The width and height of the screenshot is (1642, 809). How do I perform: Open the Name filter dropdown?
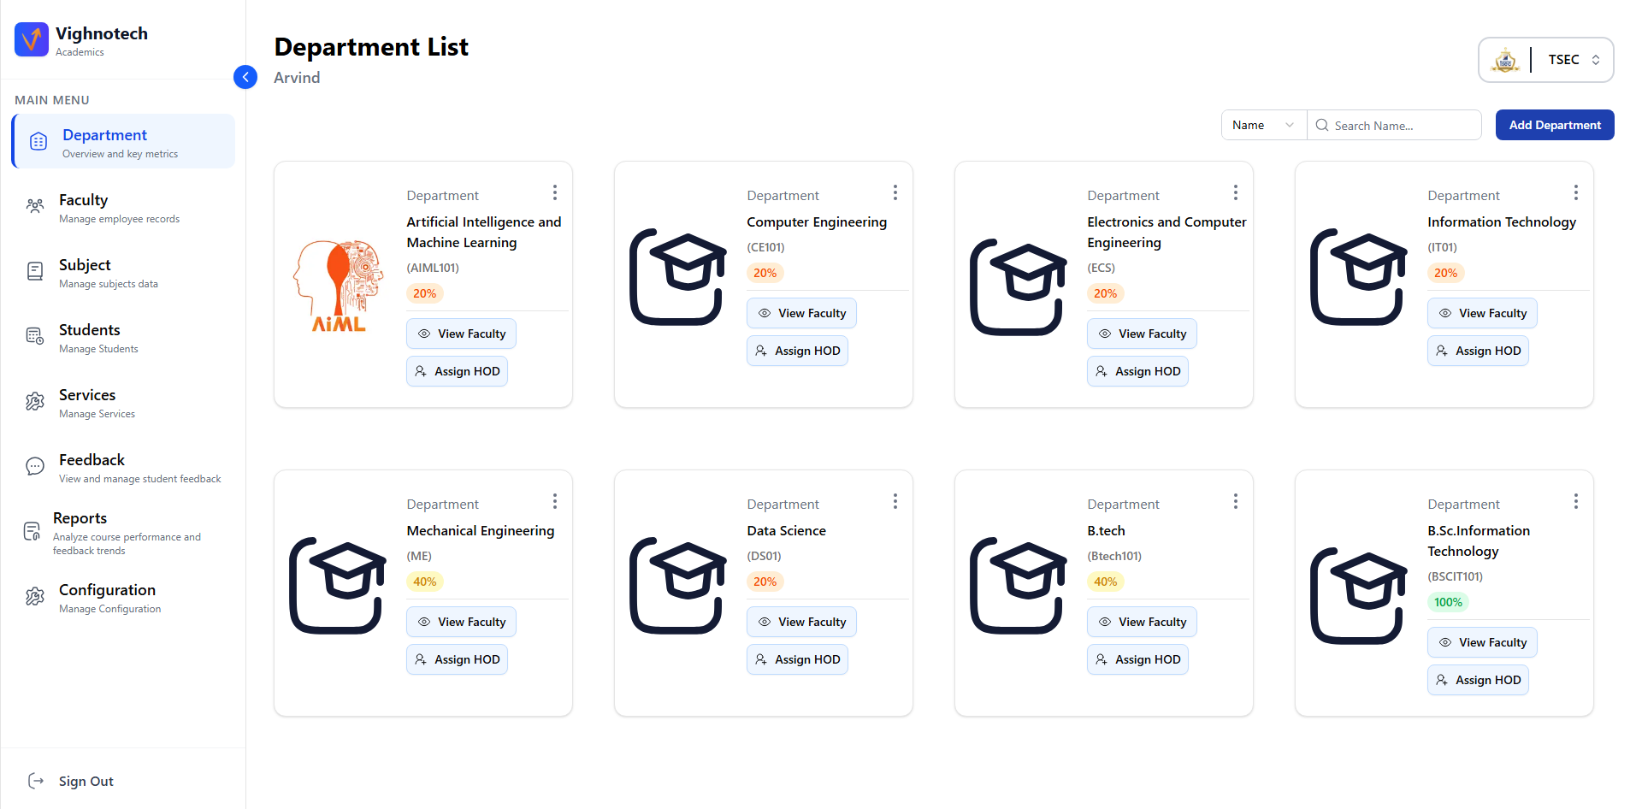click(x=1263, y=125)
